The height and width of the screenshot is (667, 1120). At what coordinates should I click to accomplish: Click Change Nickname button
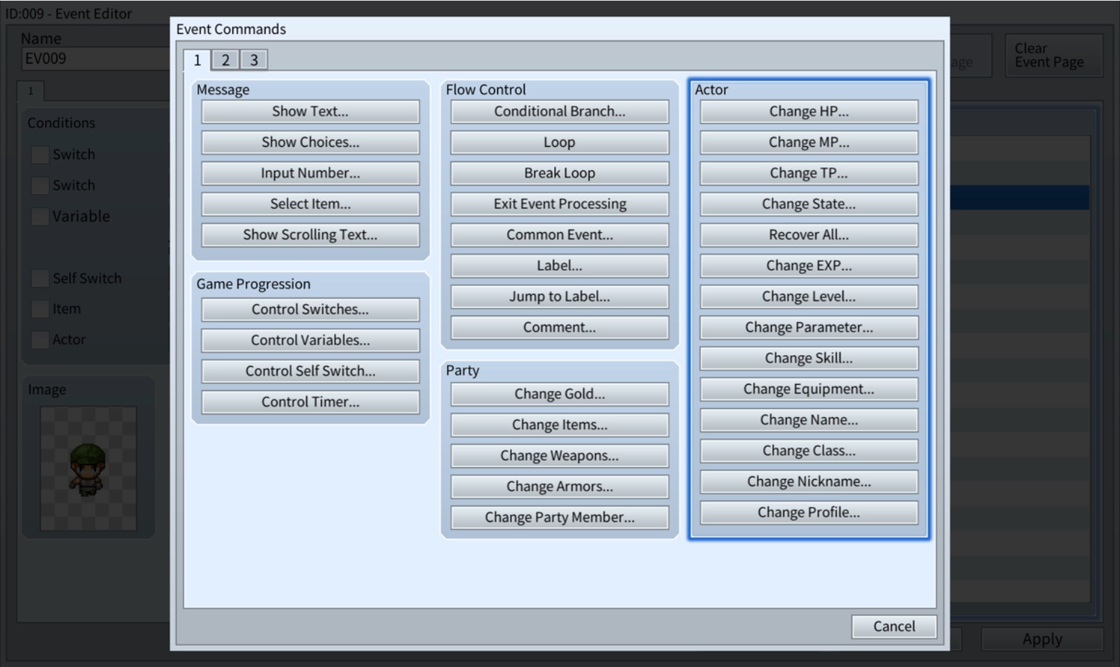(809, 482)
